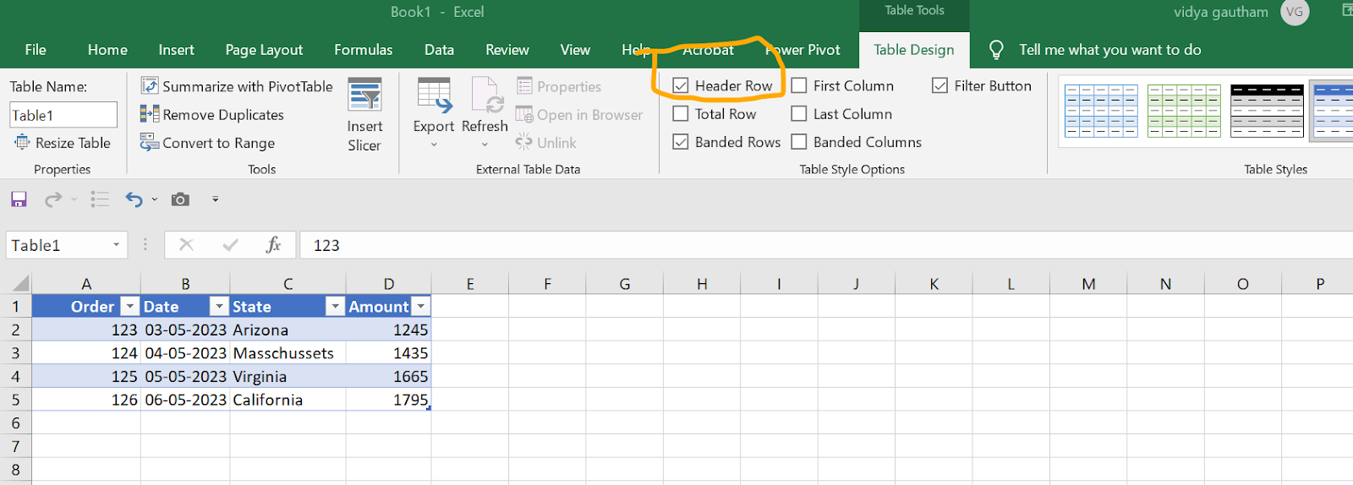This screenshot has width=1353, height=485.
Task: Click the Insert Function fx icon
Action: pyautogui.click(x=273, y=245)
